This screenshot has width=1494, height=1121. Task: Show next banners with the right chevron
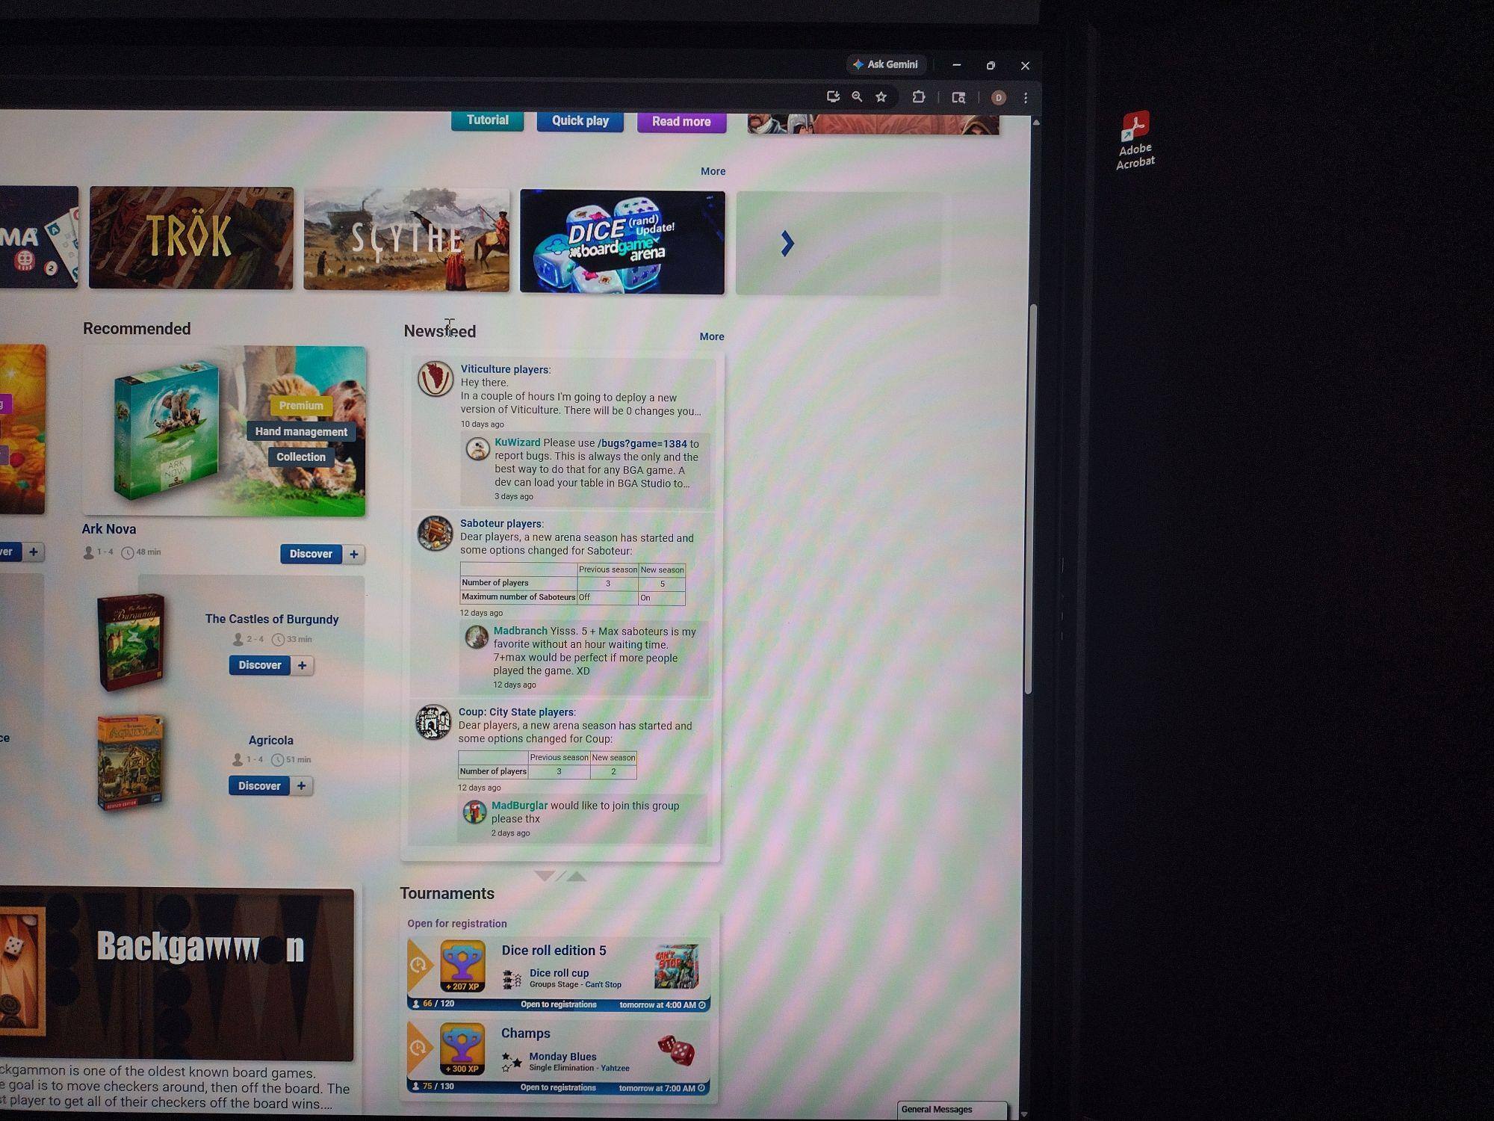pos(787,244)
